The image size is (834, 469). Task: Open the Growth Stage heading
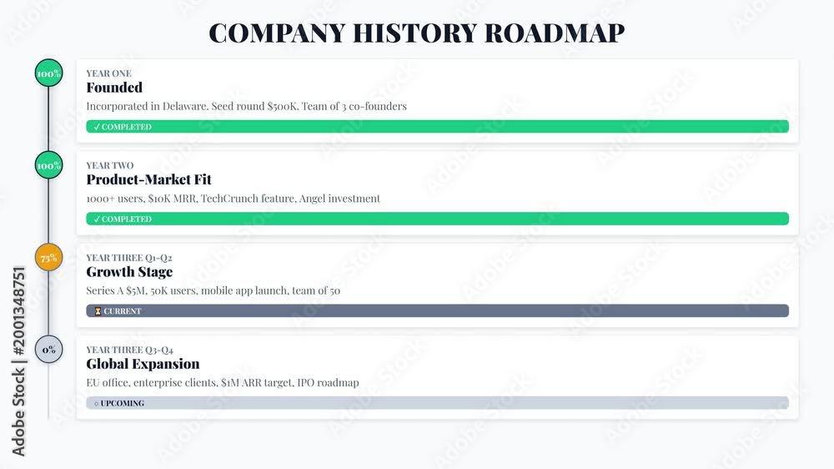coord(129,272)
